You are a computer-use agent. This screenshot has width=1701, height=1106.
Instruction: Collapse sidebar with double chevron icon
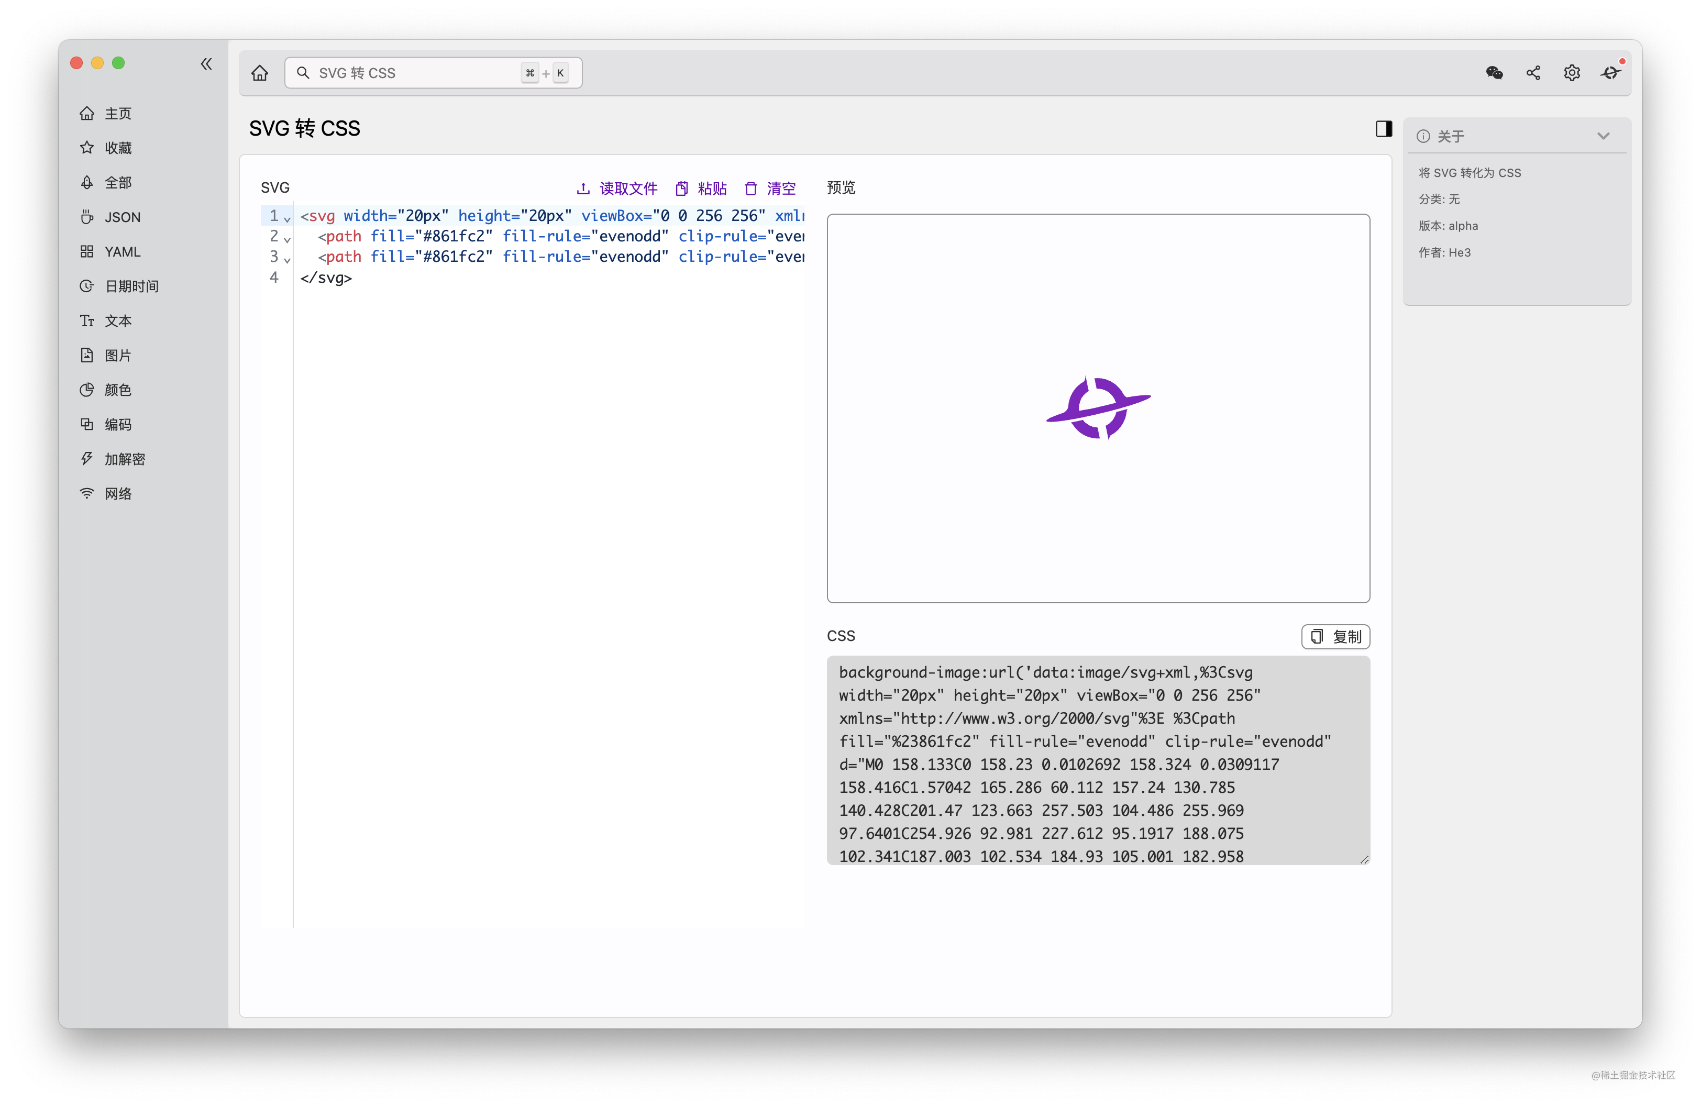pyautogui.click(x=206, y=64)
